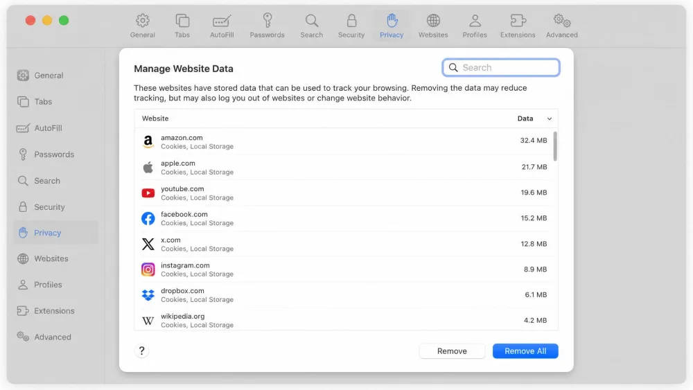Click the Wikipedia W icon in the list
This screenshot has height=390, width=693.
148,321
